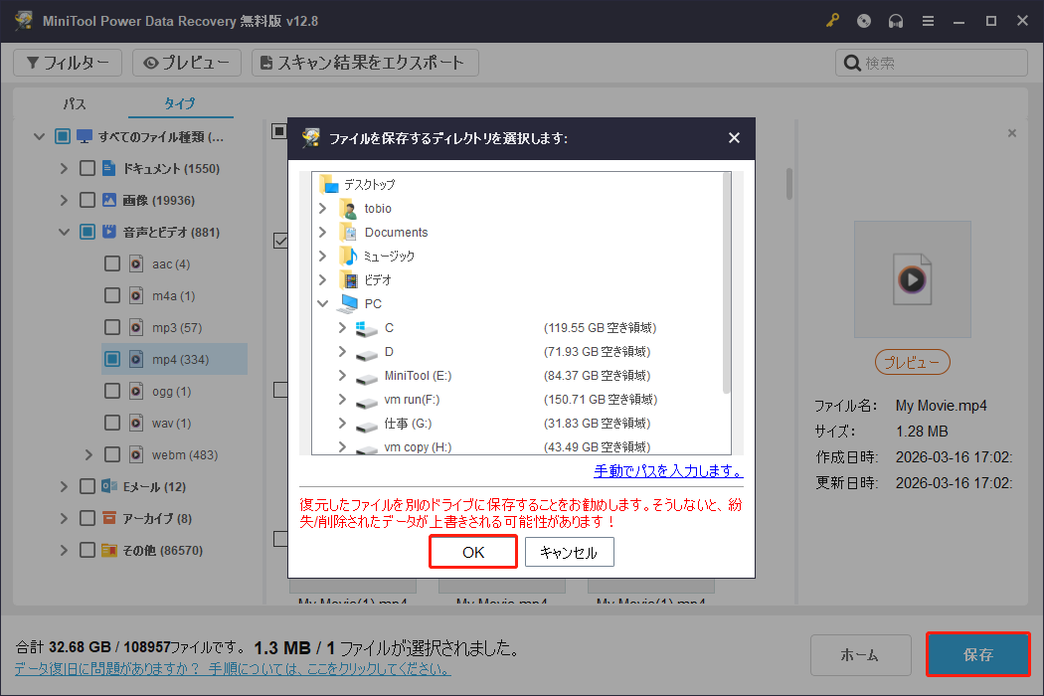Open the bootable media disc icon
Screen dimensions: 1044x696
(864, 20)
